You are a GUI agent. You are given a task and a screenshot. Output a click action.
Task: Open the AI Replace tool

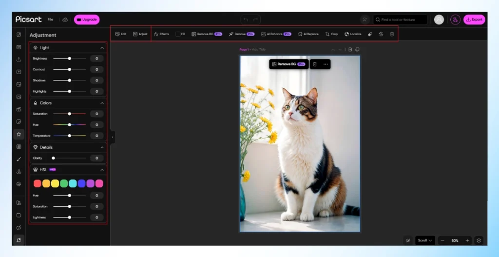click(308, 34)
